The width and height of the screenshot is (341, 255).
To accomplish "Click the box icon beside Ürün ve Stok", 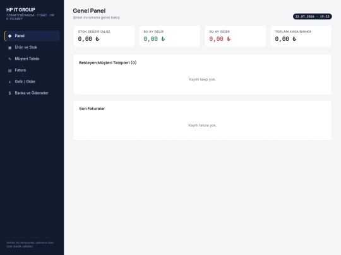I will pos(9,47).
